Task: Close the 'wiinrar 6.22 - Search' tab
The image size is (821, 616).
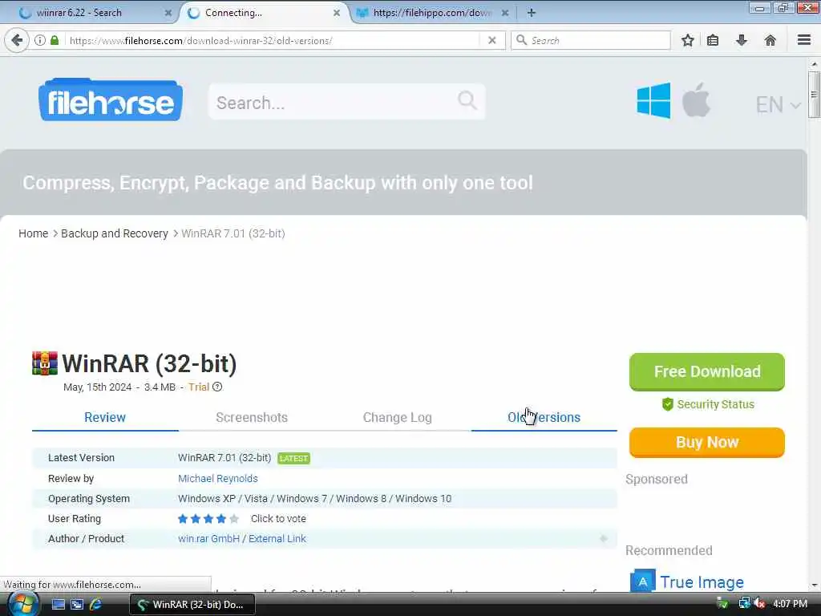Action: click(x=168, y=13)
